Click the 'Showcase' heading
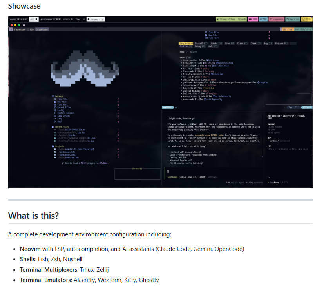 pyautogui.click(x=24, y=6)
